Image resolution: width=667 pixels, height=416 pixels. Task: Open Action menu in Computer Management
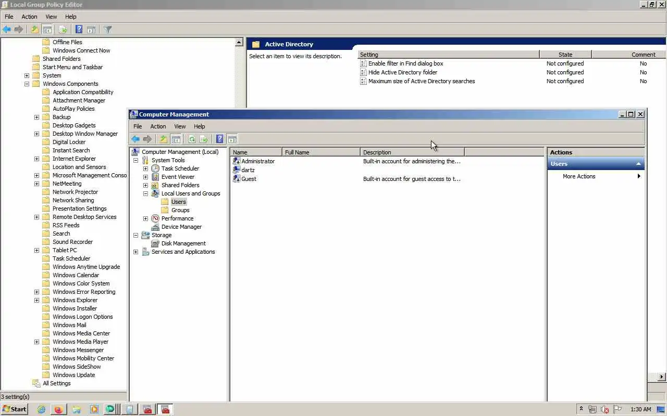pos(158,126)
